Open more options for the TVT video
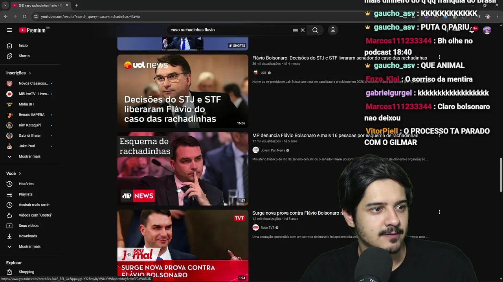The image size is (503, 282). 439,212
